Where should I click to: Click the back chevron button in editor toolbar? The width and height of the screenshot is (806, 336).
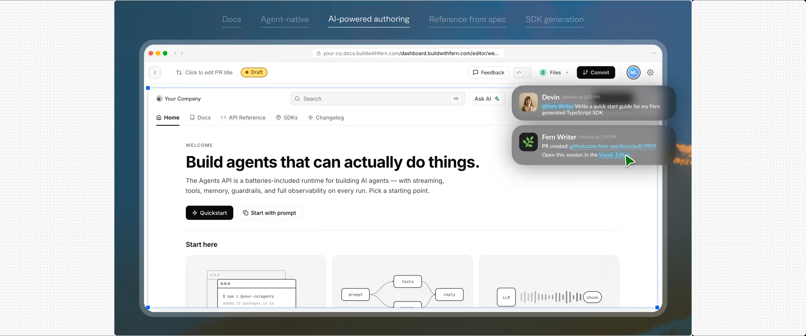[x=155, y=72]
